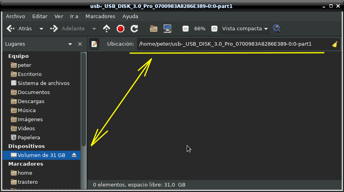Clear the location with the broom icon
This screenshot has height=192, width=344.
335,44
